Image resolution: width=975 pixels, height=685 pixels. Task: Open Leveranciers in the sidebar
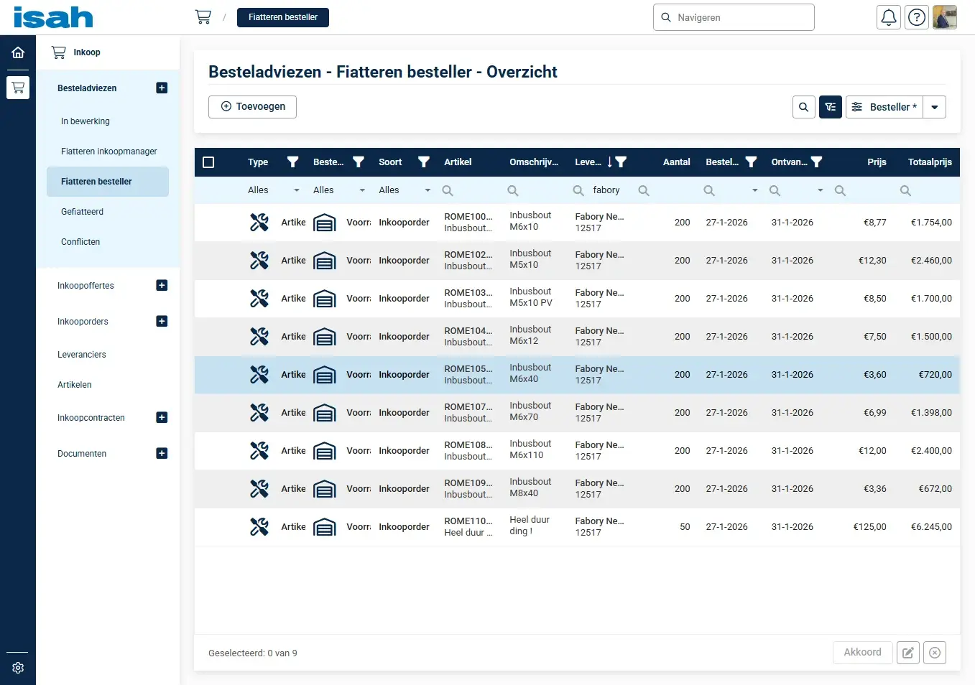(x=82, y=355)
